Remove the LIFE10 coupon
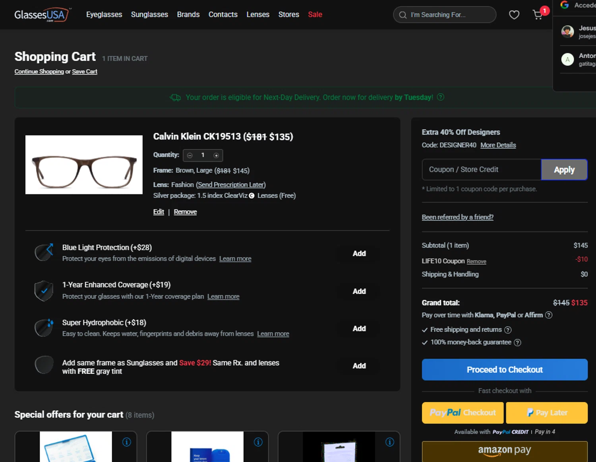 pos(476,261)
